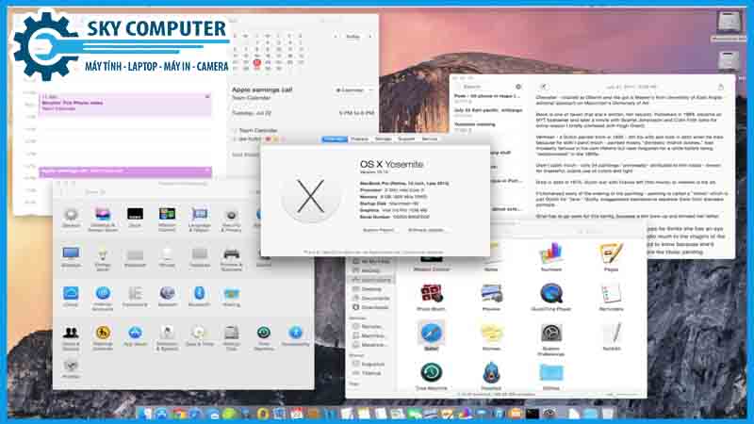Open Extensions preferences pane
Screen dimensions: 754x424
click(135, 297)
